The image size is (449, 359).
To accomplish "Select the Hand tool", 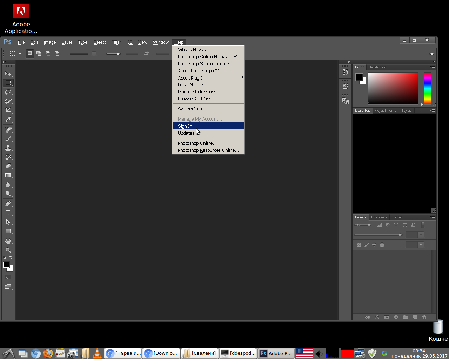I will (x=8, y=241).
